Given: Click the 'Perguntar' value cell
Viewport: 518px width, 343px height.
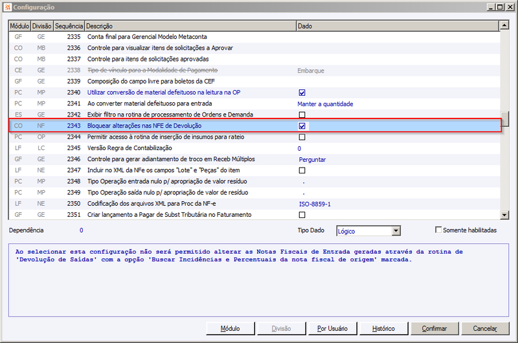Looking at the screenshot, I should [312, 159].
